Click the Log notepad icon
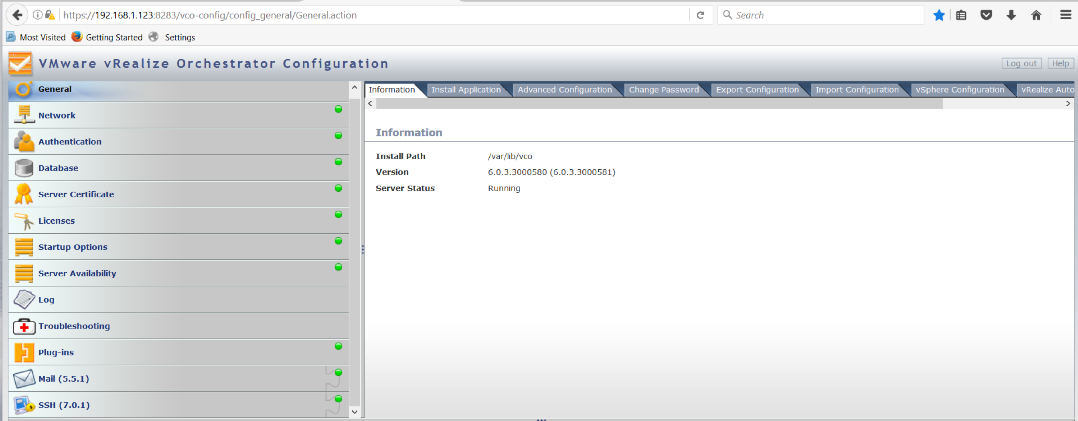Image resolution: width=1078 pixels, height=421 pixels. [24, 299]
